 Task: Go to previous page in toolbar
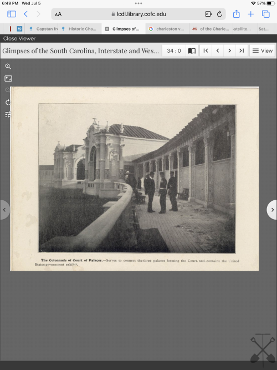(218, 50)
